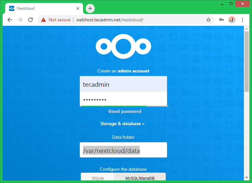Click the scrollbar down arrow
252x183 pixels.
(x=247, y=178)
